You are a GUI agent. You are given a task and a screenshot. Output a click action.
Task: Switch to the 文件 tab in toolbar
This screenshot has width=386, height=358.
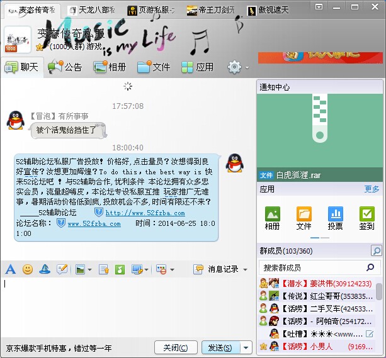154,67
